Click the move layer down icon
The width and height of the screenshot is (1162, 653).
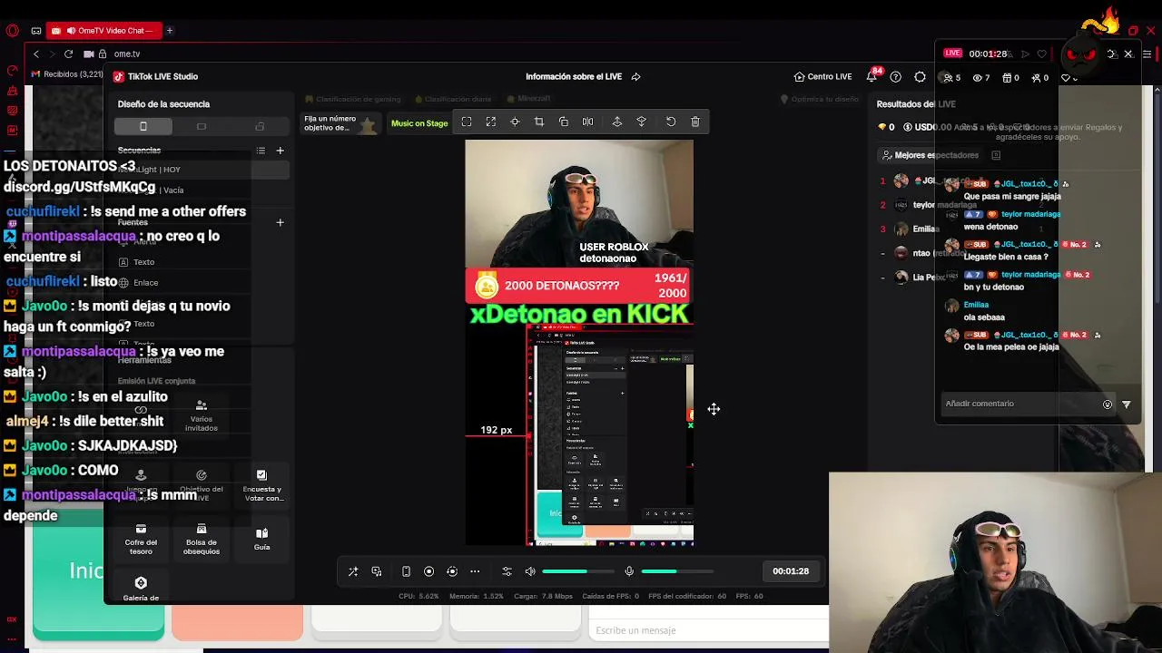click(642, 122)
